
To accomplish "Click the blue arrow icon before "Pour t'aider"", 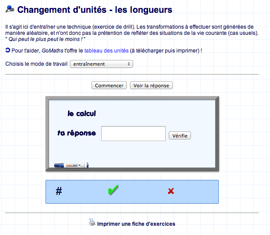I will tap(8, 51).
